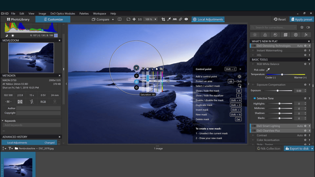Screen dimensions: 315x177
Task: Click the Reset button
Action: (x=280, y=19)
